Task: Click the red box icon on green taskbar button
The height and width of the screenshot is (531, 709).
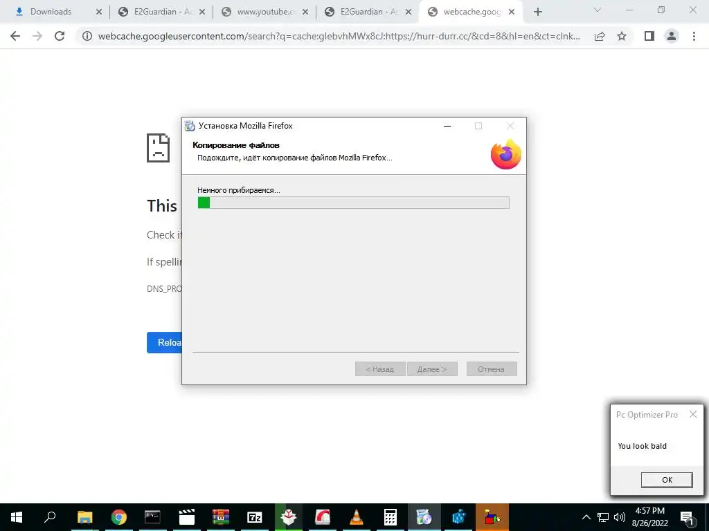Action: (x=289, y=517)
